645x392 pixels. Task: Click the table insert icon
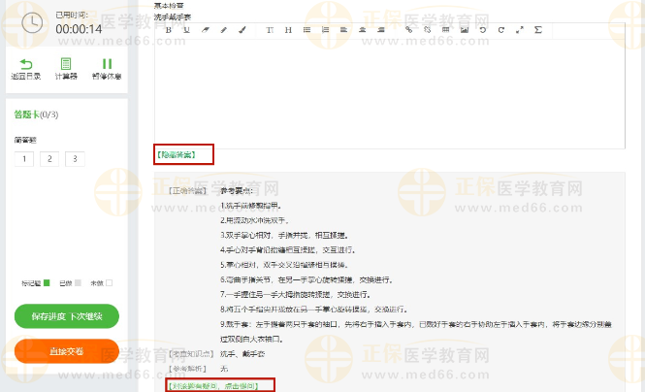pos(446,29)
